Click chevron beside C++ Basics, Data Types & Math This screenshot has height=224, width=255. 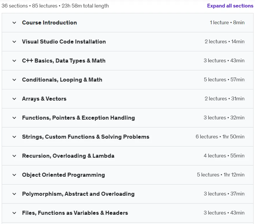click(14, 61)
